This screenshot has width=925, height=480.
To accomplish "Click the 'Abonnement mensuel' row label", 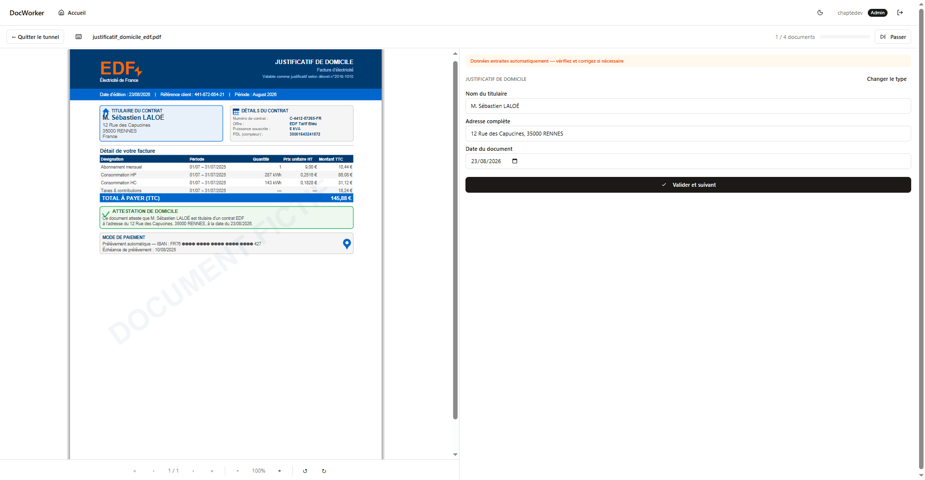I will 121,167.
